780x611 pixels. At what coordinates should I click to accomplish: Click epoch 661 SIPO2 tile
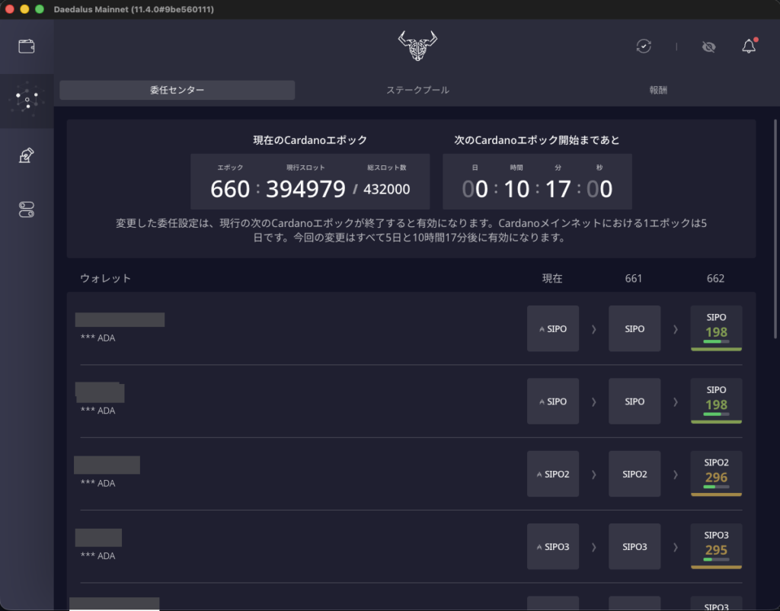(635, 474)
